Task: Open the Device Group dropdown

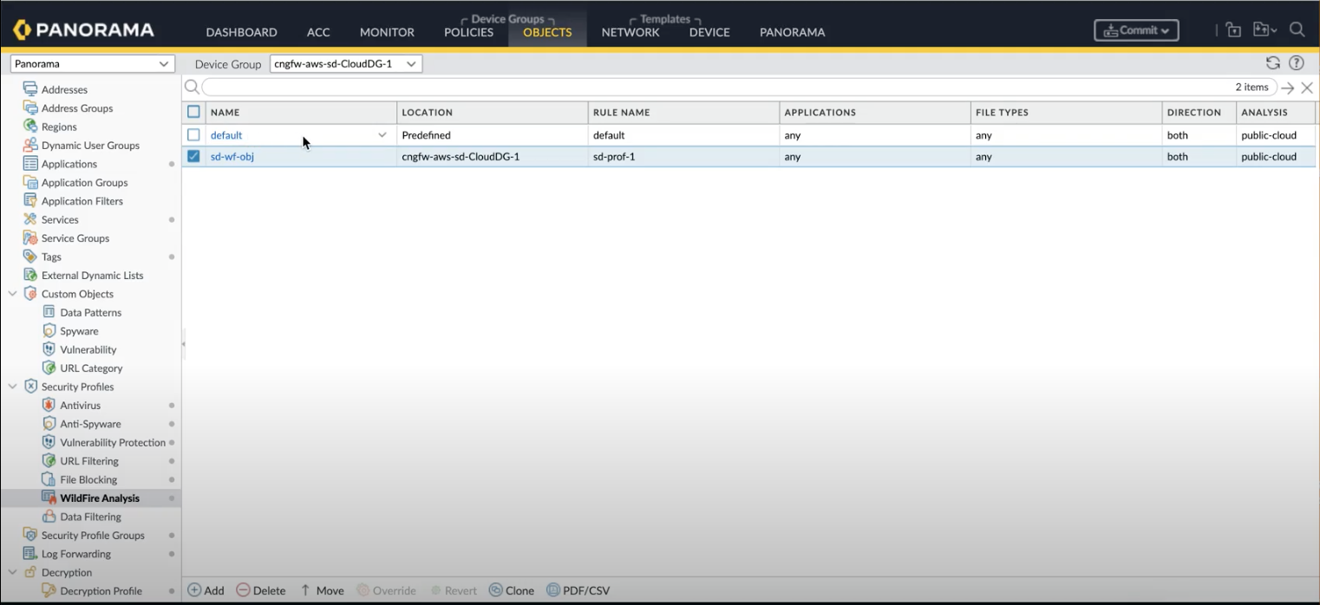Action: coord(345,64)
